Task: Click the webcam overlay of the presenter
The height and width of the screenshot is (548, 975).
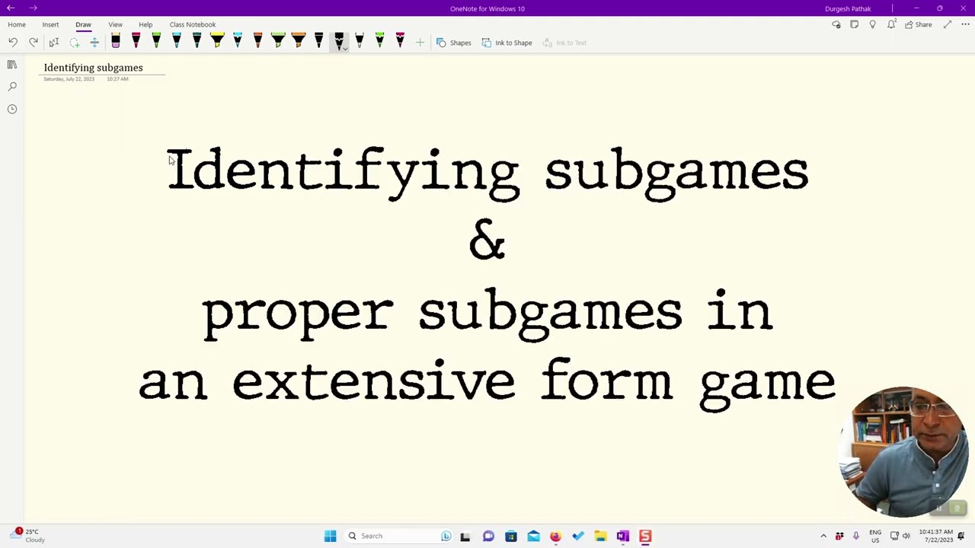Action: (904, 452)
